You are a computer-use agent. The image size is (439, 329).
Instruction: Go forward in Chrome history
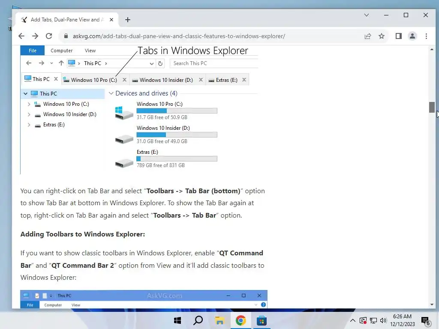pos(35,36)
